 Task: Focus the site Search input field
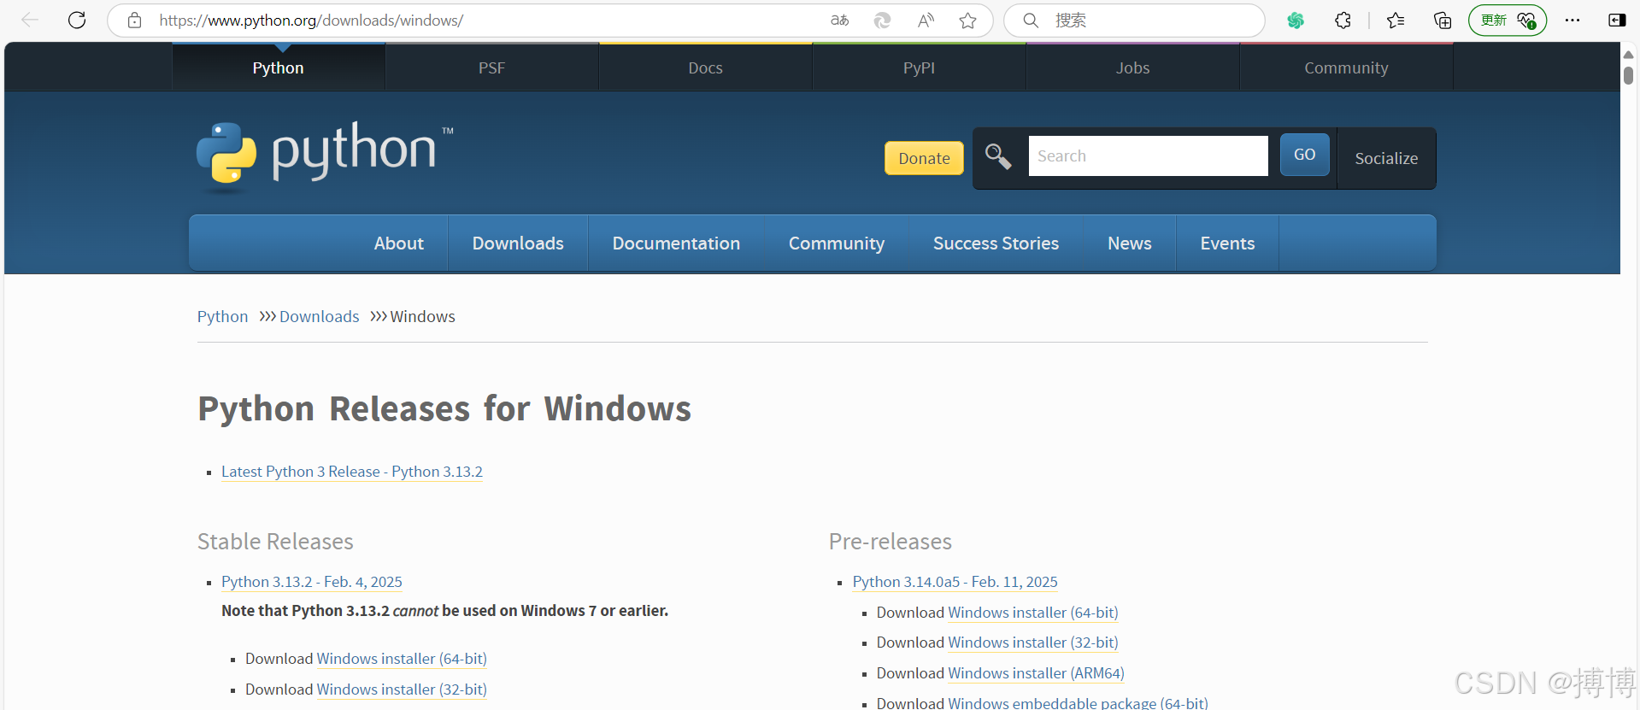tap(1148, 156)
